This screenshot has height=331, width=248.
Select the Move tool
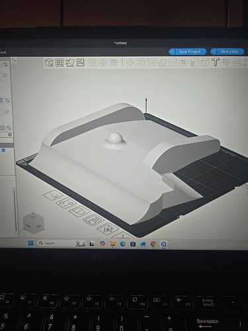click(130, 63)
